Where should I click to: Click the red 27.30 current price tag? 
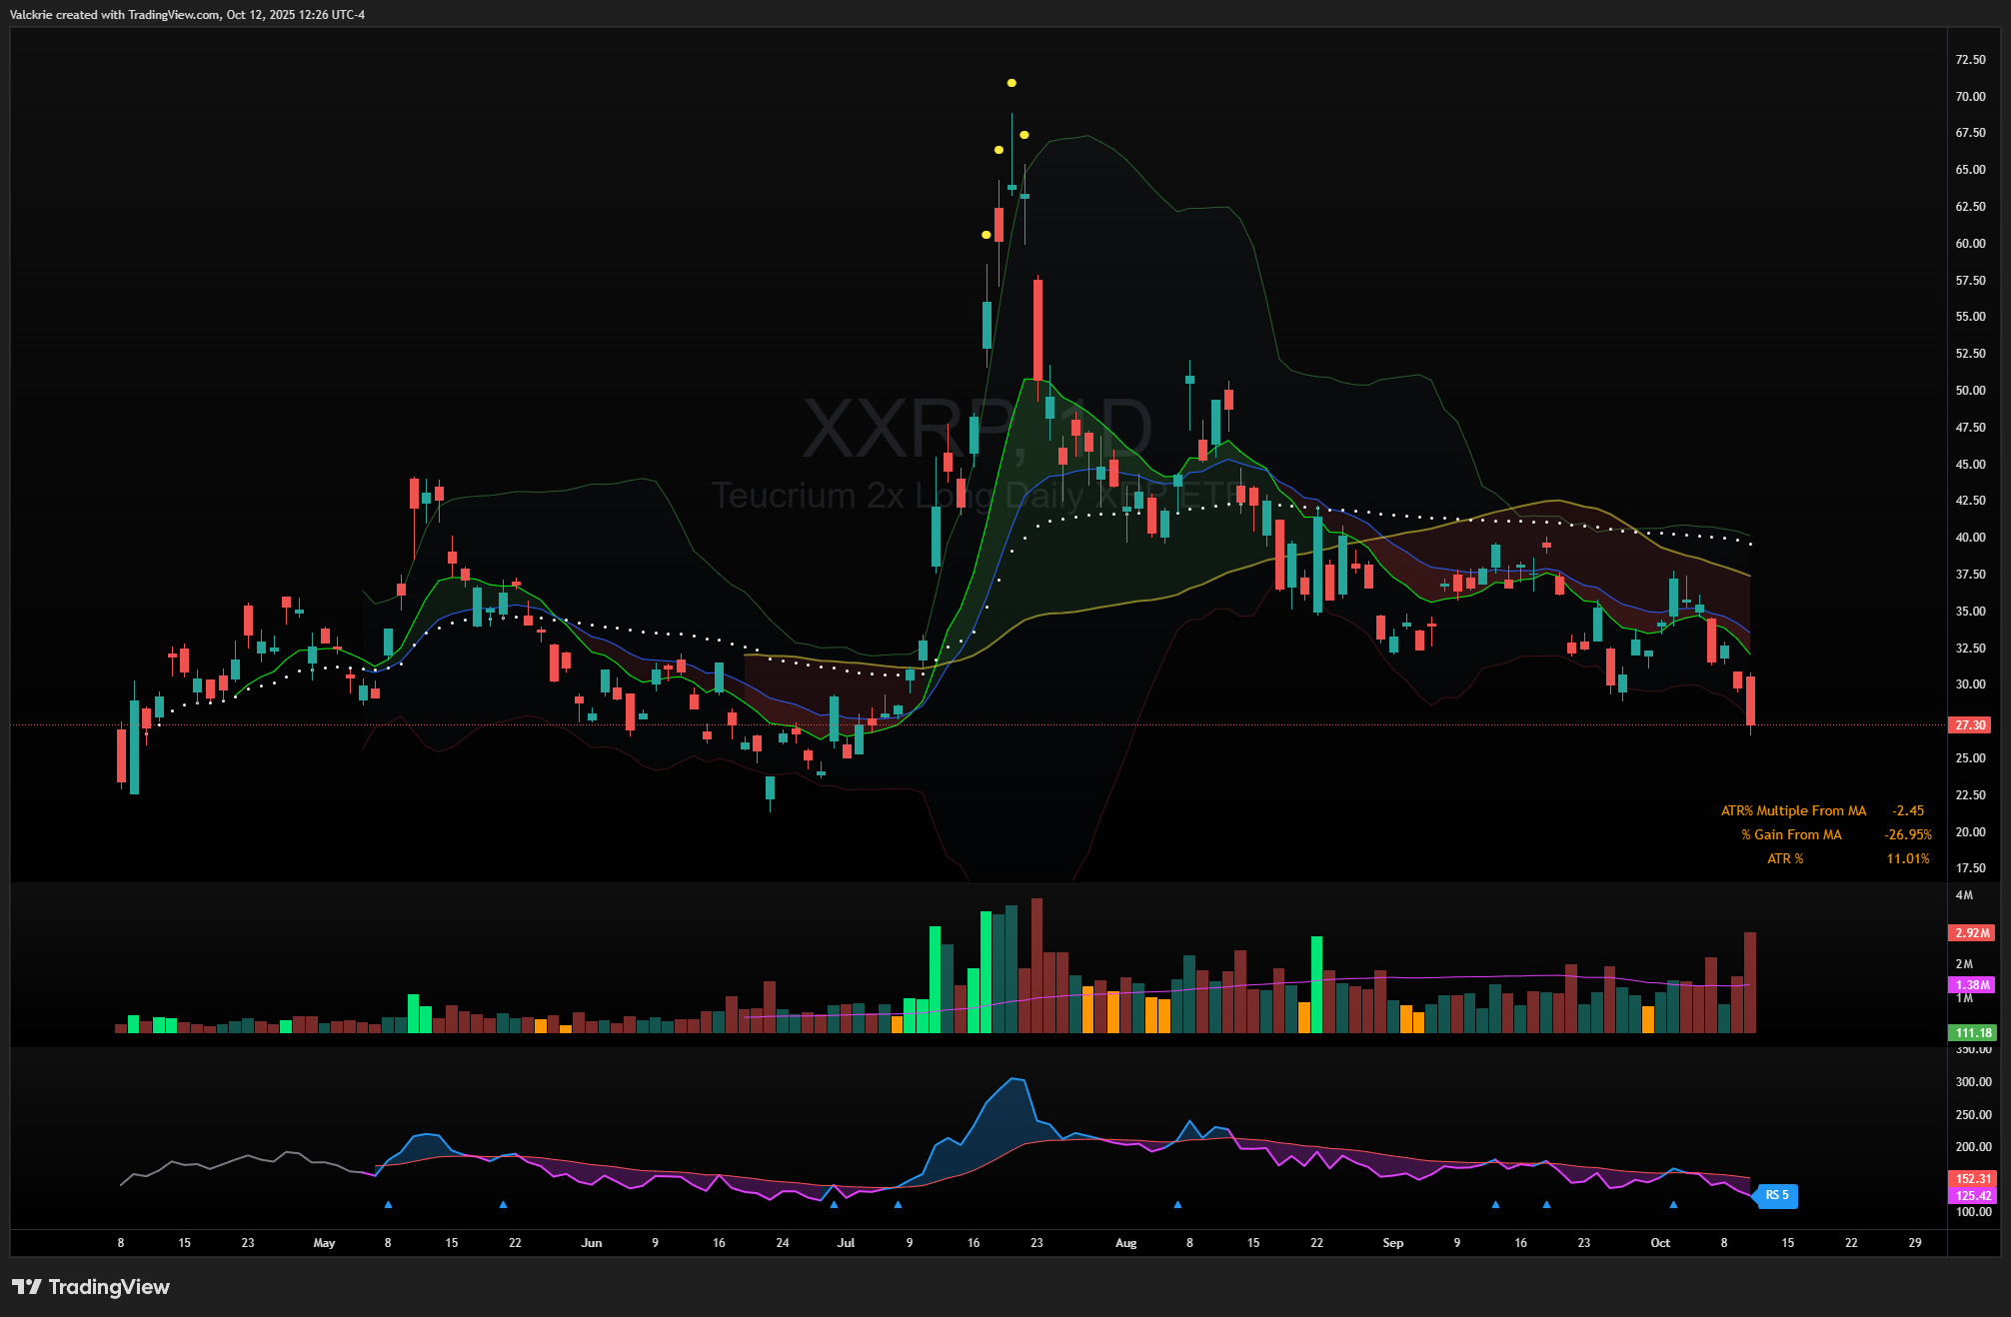1970,725
